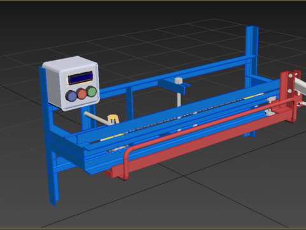Select the red round push button
The height and width of the screenshot is (230, 306).
coord(82,94)
